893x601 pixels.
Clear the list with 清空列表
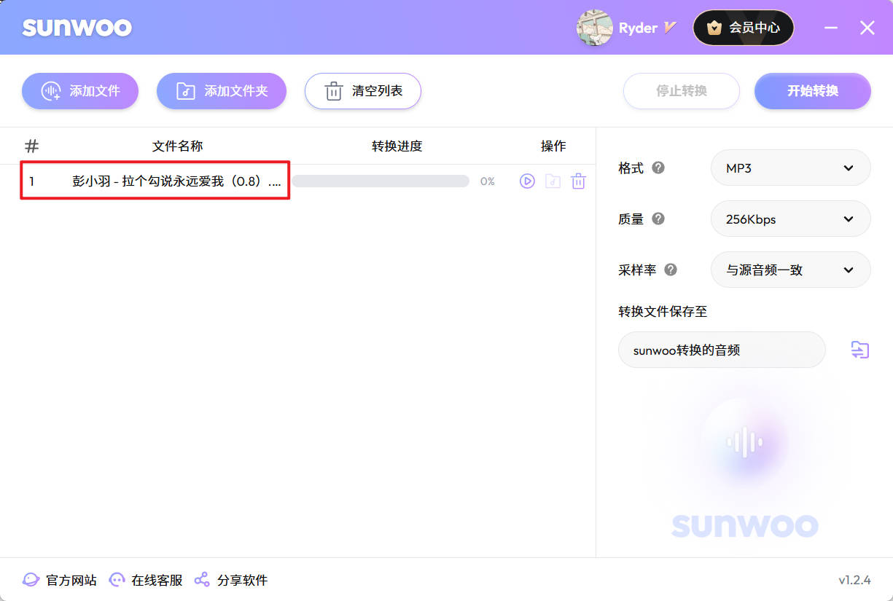(363, 91)
